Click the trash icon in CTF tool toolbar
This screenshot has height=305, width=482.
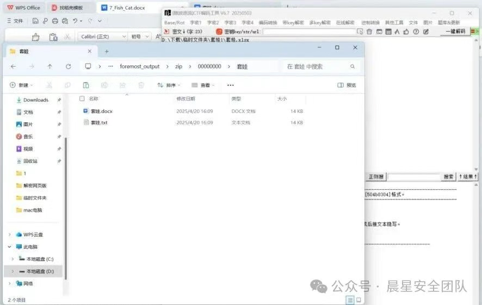click(369, 32)
